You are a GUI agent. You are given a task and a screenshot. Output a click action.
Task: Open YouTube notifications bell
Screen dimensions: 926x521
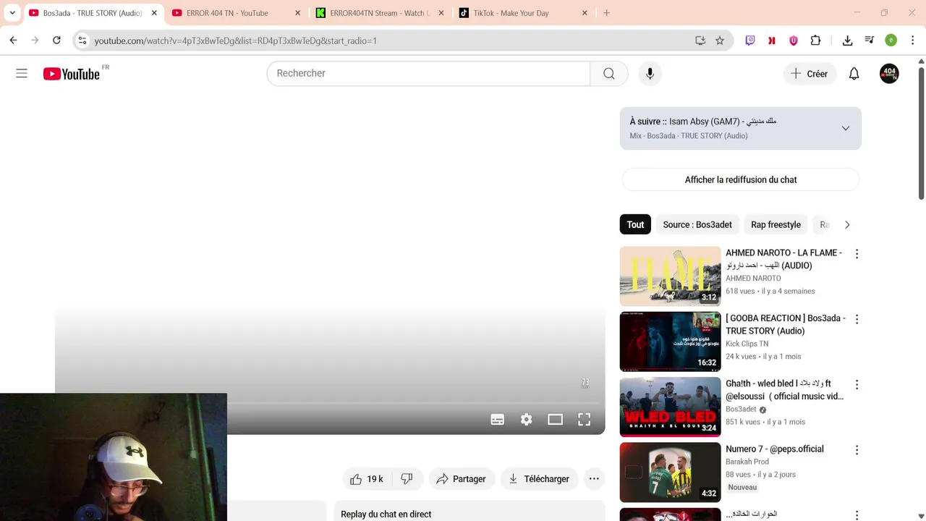pos(854,74)
